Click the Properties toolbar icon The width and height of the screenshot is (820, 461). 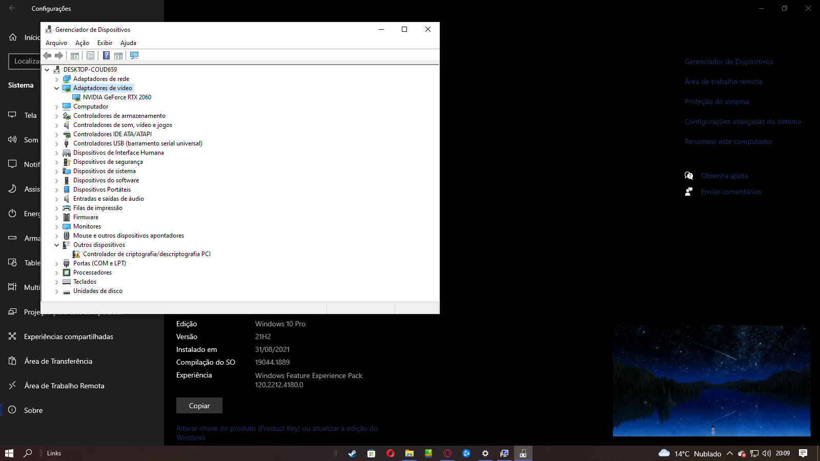(x=91, y=55)
